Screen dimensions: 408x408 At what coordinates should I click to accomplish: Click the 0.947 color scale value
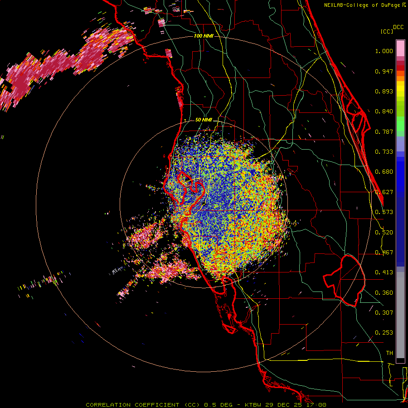pyautogui.click(x=384, y=71)
